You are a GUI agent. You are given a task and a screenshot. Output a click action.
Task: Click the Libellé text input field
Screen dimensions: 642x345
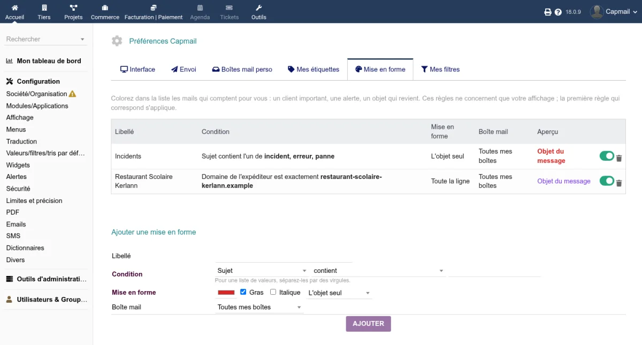[284, 256]
